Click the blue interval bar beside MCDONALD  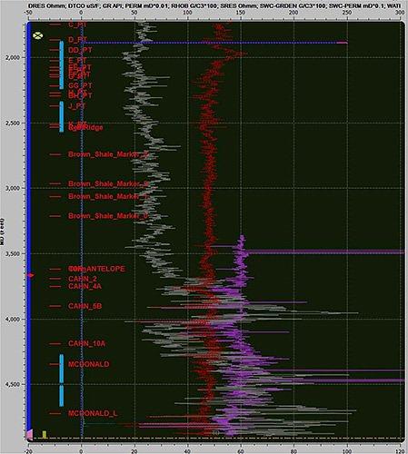coord(62,369)
